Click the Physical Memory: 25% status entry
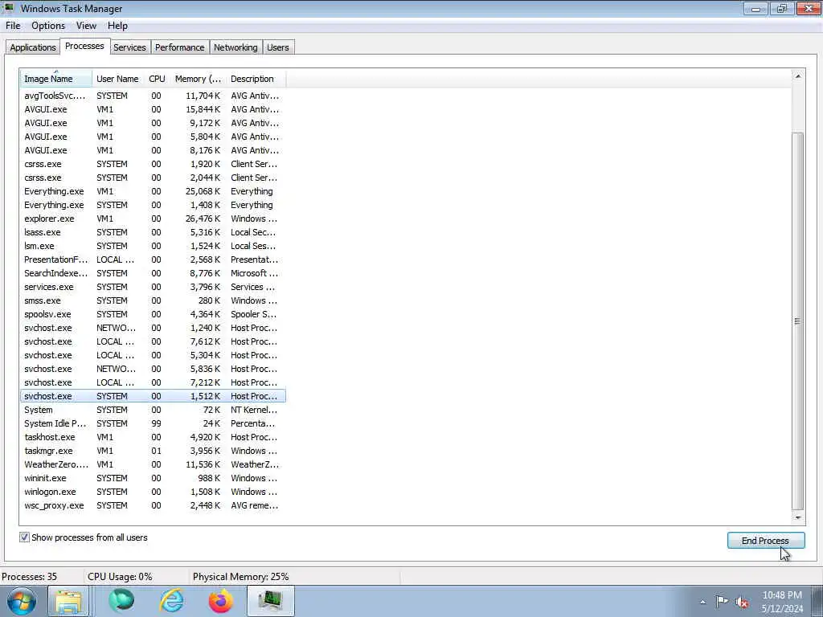This screenshot has width=823, height=617. point(241,577)
